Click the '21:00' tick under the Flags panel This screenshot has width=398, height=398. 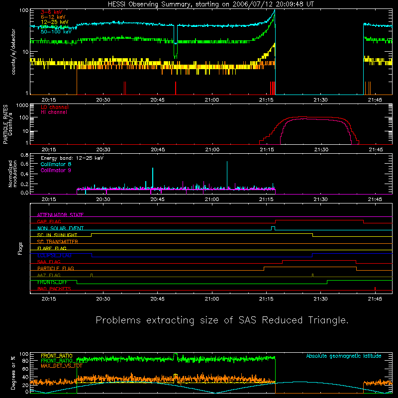pos(212,299)
